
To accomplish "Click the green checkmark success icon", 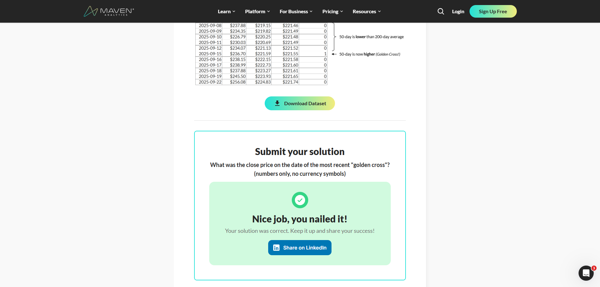I will (x=300, y=200).
